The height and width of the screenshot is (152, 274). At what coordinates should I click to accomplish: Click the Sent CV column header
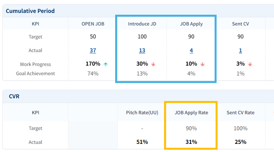pos(241,24)
